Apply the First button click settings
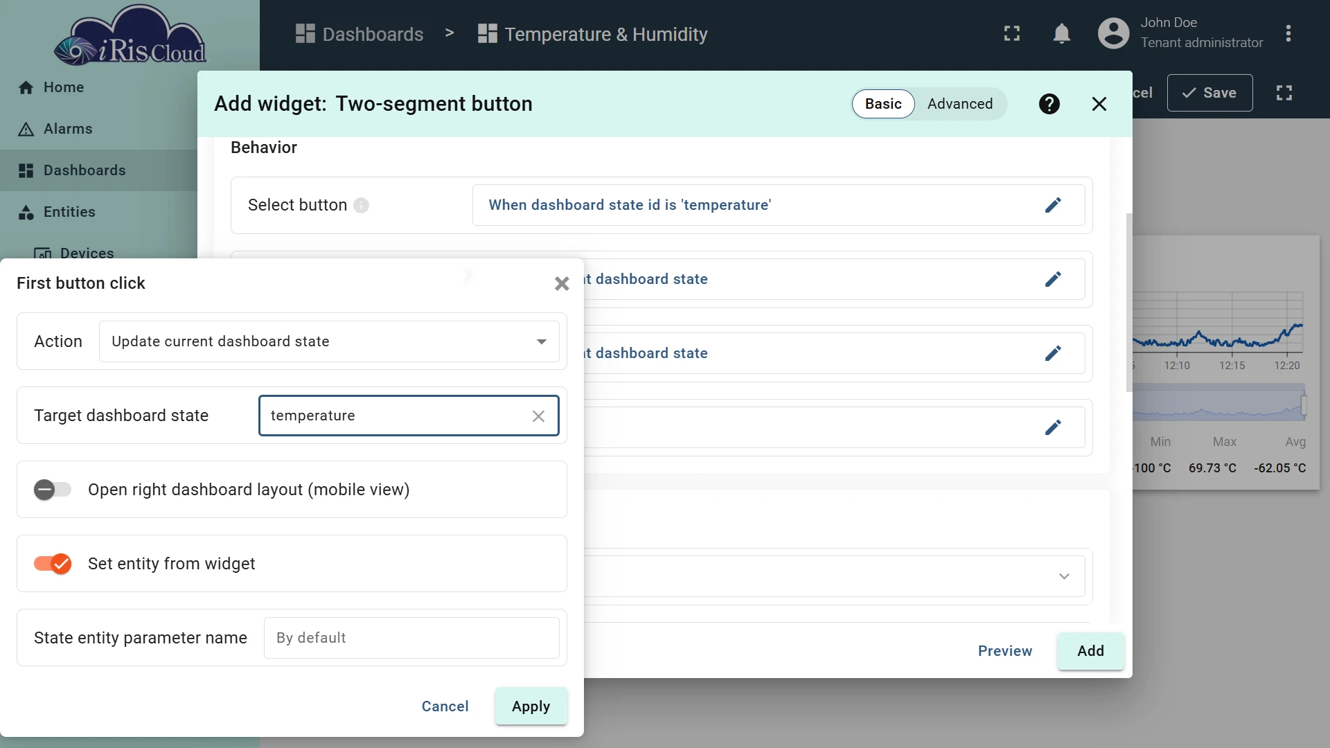1330x748 pixels. (531, 706)
